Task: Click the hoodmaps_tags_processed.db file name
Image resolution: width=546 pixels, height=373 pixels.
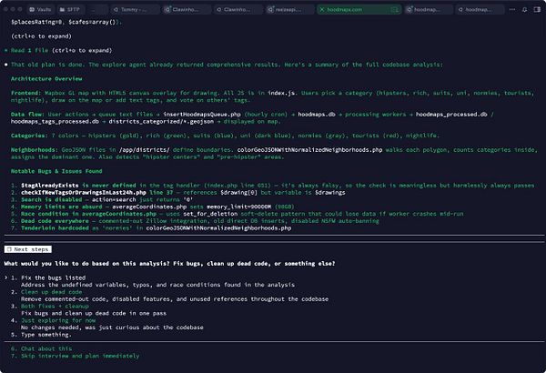Action: (x=55, y=122)
